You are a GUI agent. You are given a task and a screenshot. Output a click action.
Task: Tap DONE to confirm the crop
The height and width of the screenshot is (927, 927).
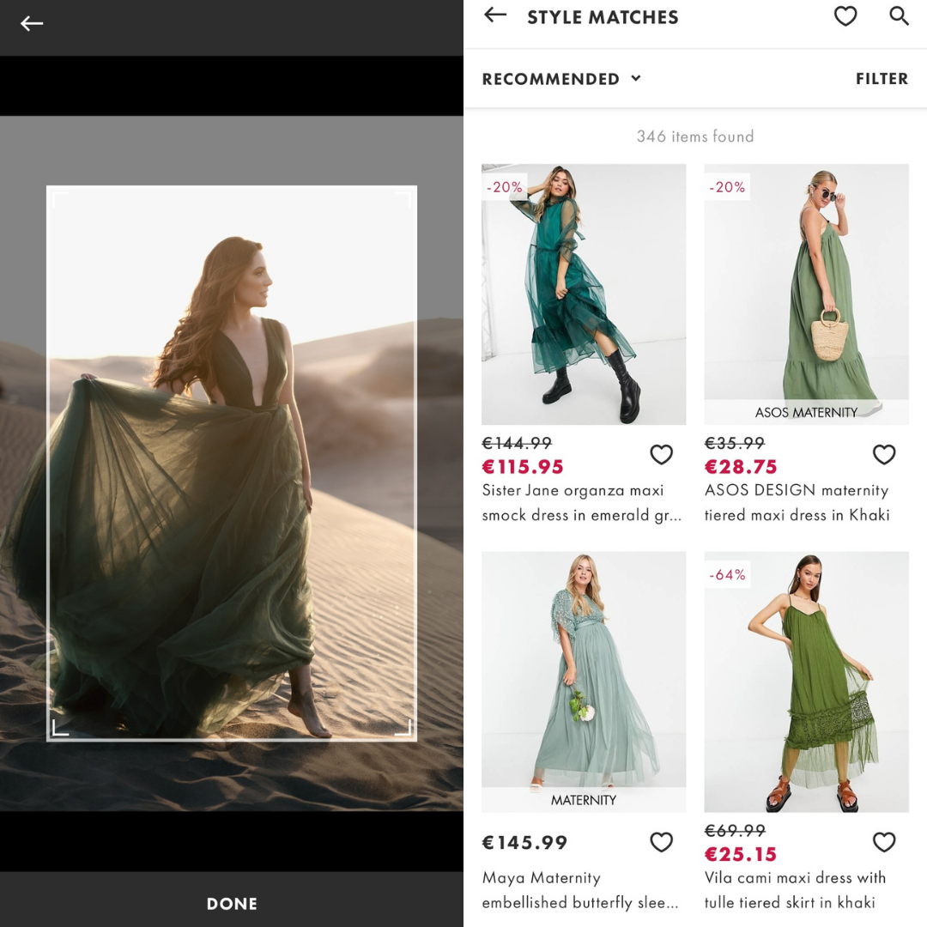click(231, 903)
